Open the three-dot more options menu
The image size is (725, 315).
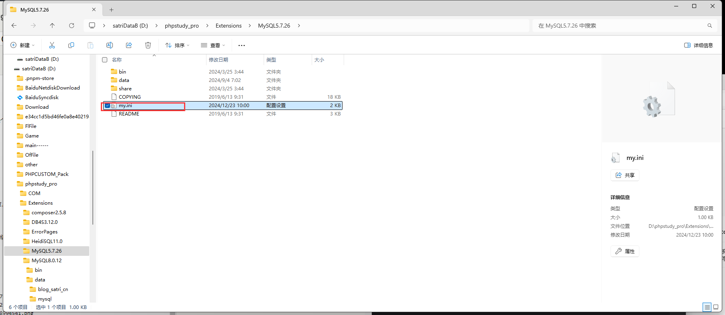coord(242,45)
